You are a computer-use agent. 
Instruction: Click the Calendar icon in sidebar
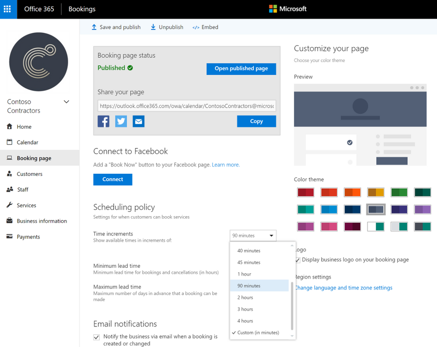coord(10,142)
